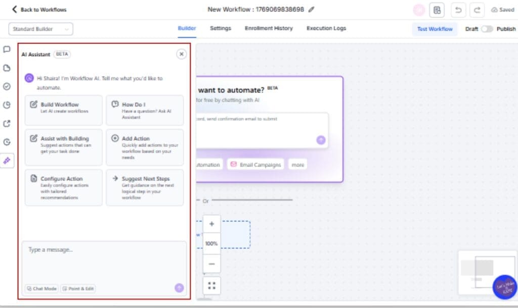The width and height of the screenshot is (518, 308).
Task: Select the AI Assistant wand icon in sidebar
Action: 7,161
